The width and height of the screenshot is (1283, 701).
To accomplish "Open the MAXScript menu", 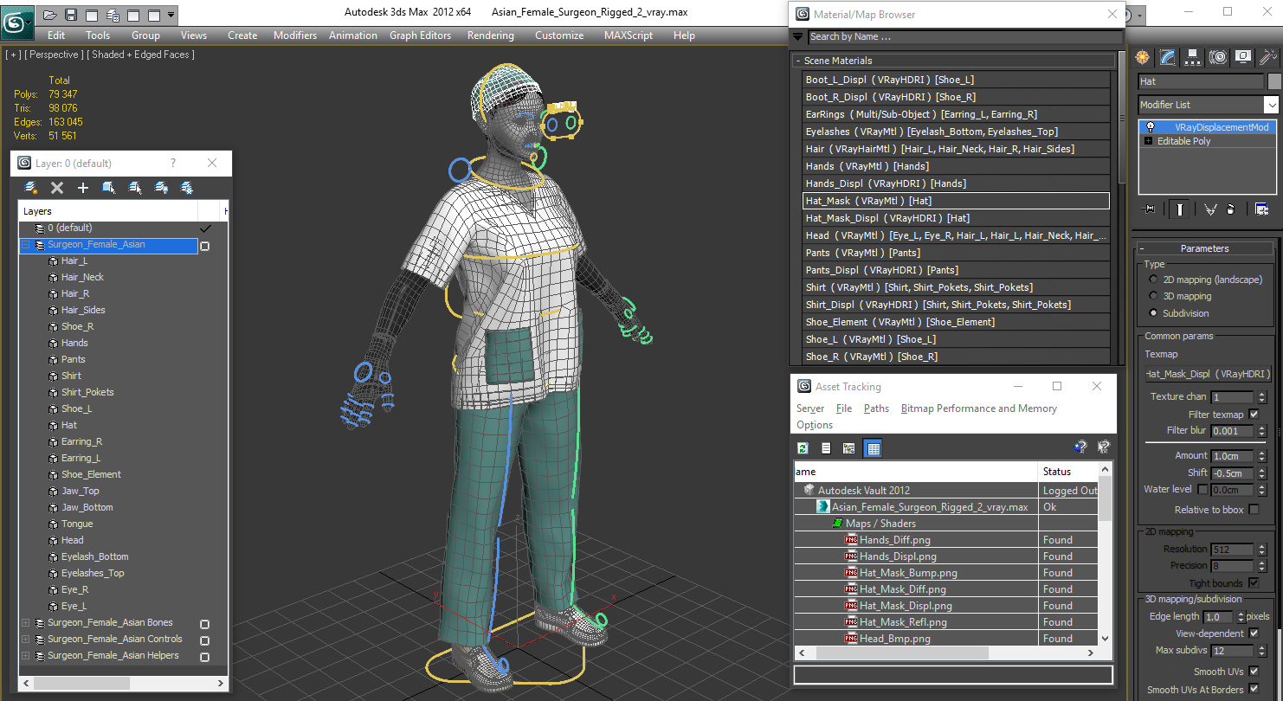I will tap(629, 35).
